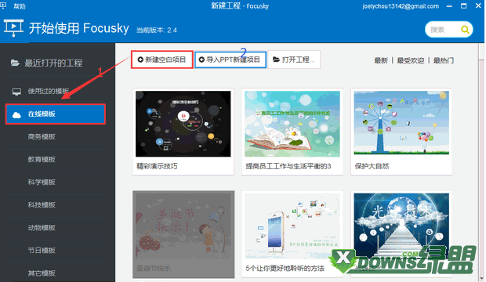
Task: Open the 精彩演示技巧 template thumbnail
Action: 183,124
